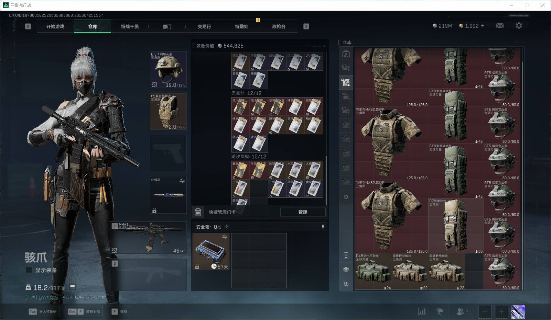Image resolution: width=551 pixels, height=320 pixels.
Task: Click the Q previous-tab key icon
Action: click(28, 26)
